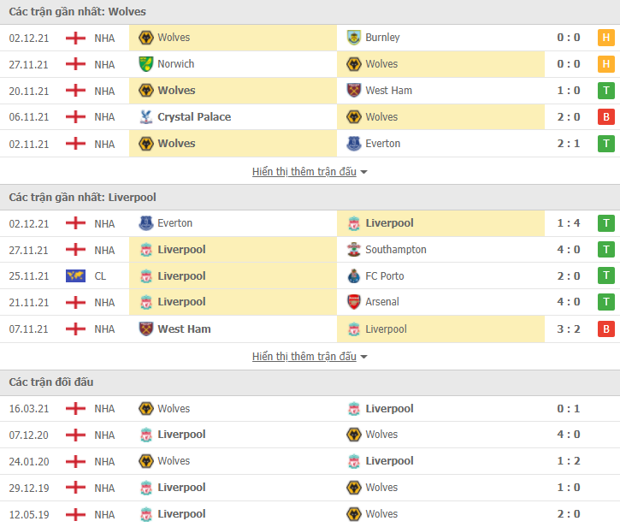This screenshot has height=527, width=620.
Task: Click the Burnley club crest icon
Action: tap(353, 38)
